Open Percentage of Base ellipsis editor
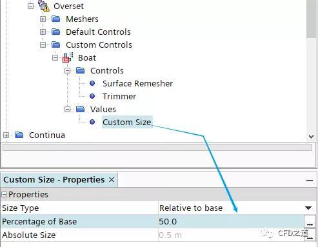This screenshot has width=318, height=247. click(x=310, y=222)
